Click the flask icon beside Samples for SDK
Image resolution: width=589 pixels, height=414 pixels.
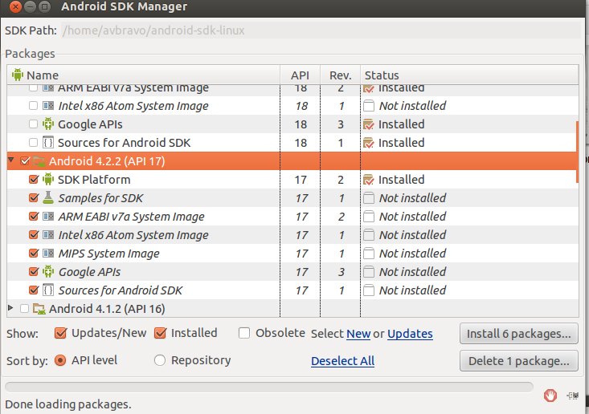48,197
